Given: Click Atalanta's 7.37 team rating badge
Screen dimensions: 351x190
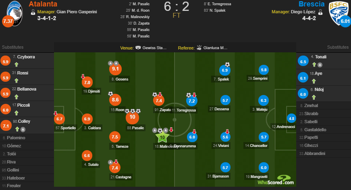Looking at the screenshot, I should click(x=8, y=21).
